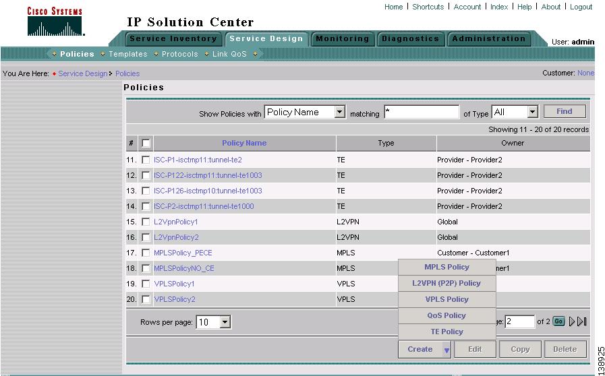The height and width of the screenshot is (376, 605).
Task: Open the Index link
Action: tap(499, 7)
